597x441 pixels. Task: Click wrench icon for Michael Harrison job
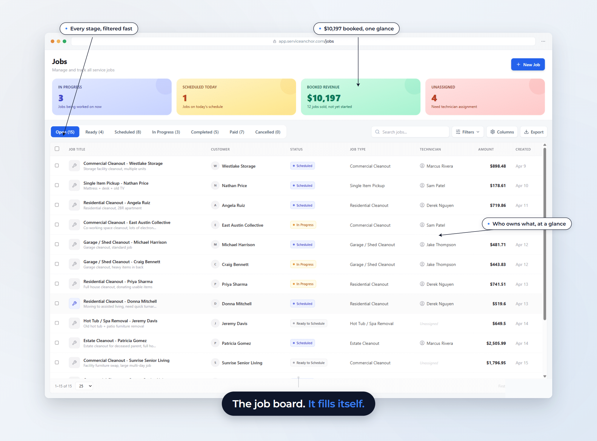(x=74, y=244)
